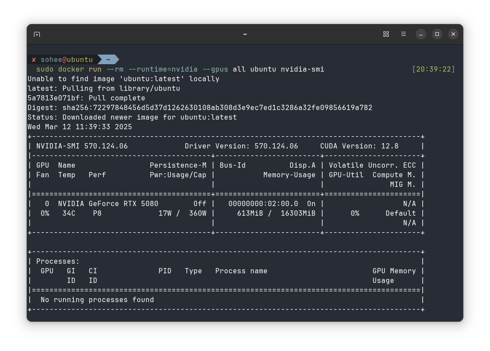Click the tilde path segment in the prompt
The width and height of the screenshot is (490, 351).
pos(108,59)
